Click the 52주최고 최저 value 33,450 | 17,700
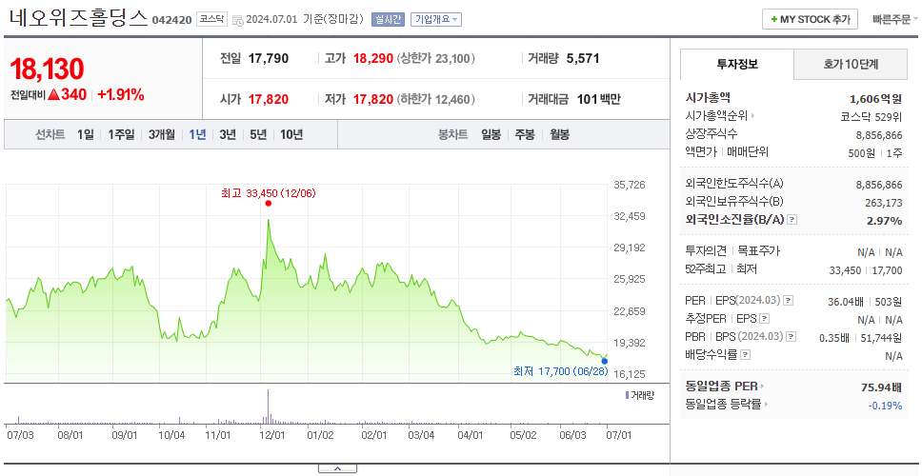Viewport: 922px width, 476px height. [x=866, y=269]
